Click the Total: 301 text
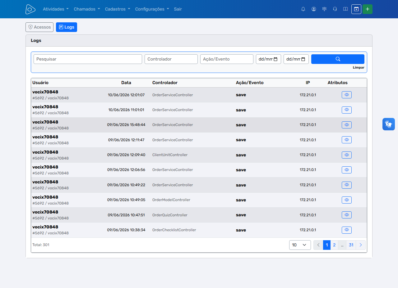 [x=41, y=245]
